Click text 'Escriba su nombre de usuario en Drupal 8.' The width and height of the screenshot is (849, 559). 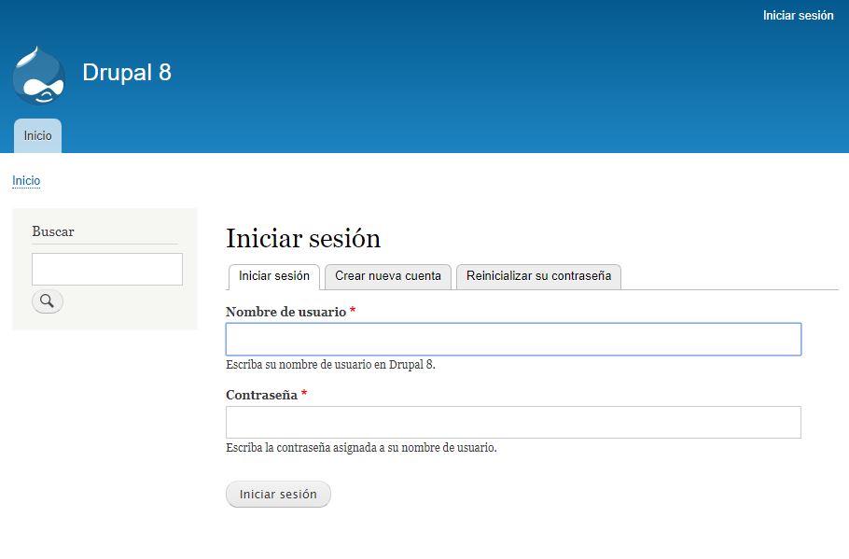point(331,365)
